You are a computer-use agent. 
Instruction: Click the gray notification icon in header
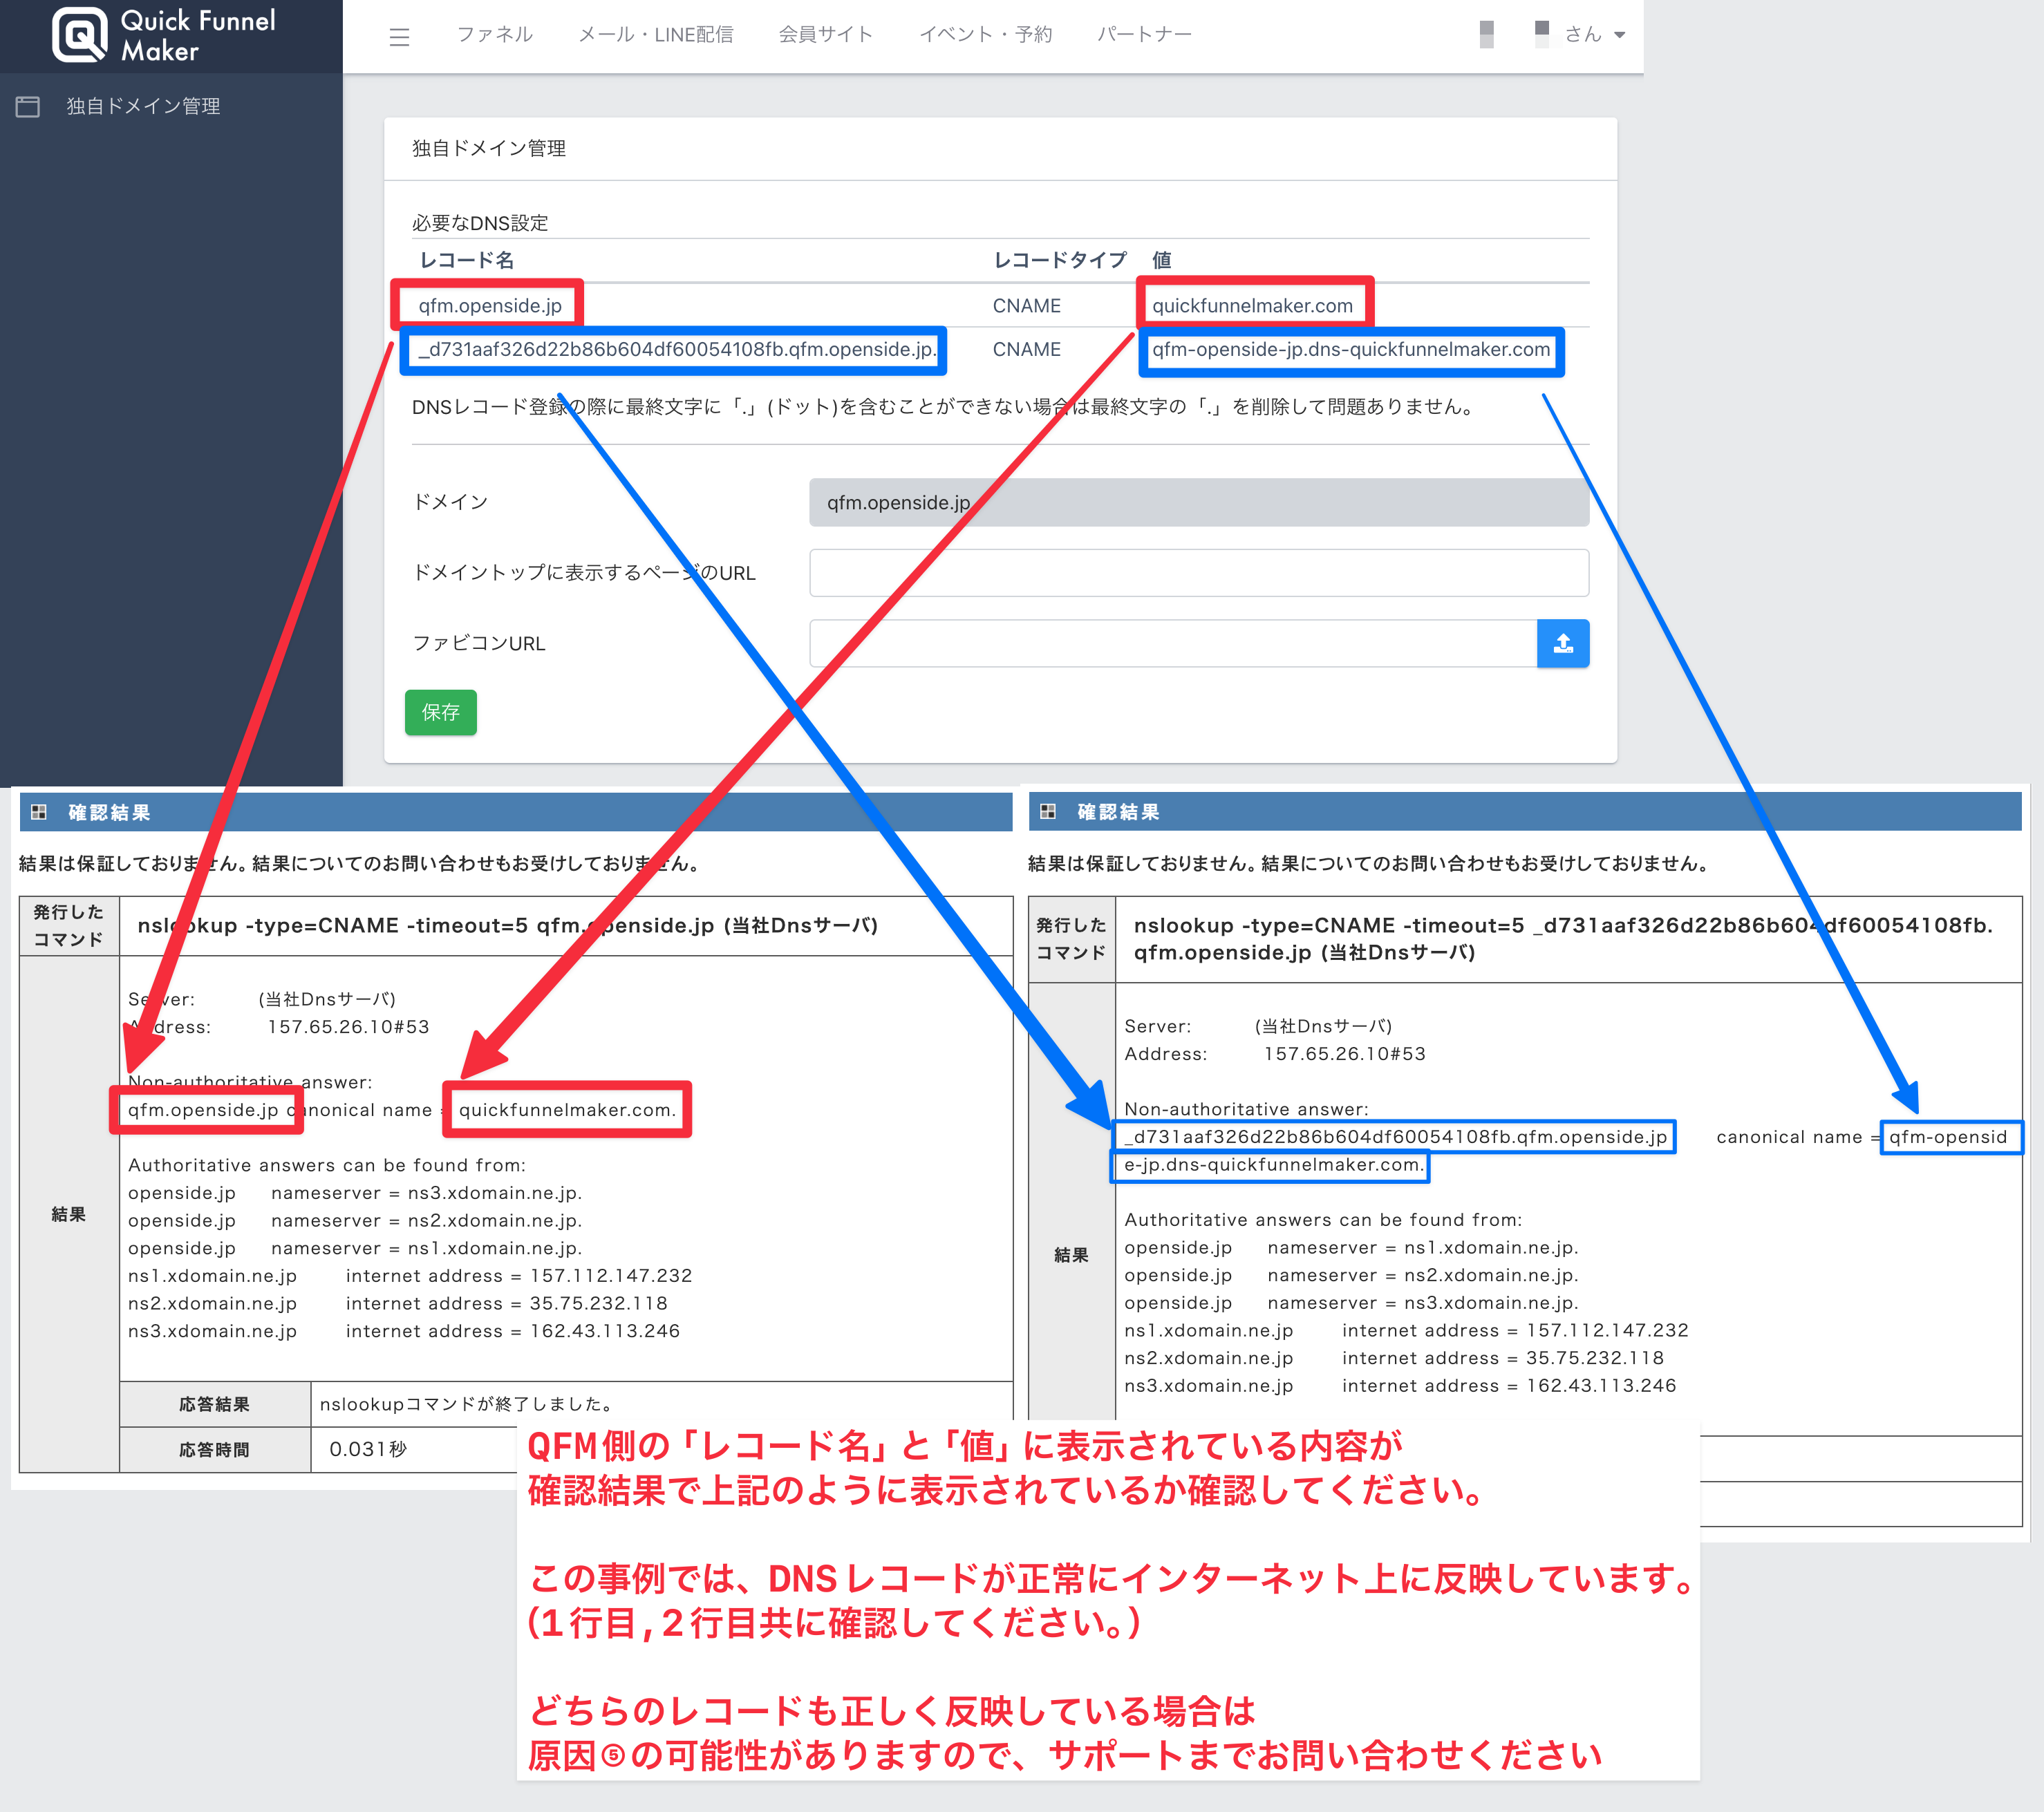(x=1486, y=34)
